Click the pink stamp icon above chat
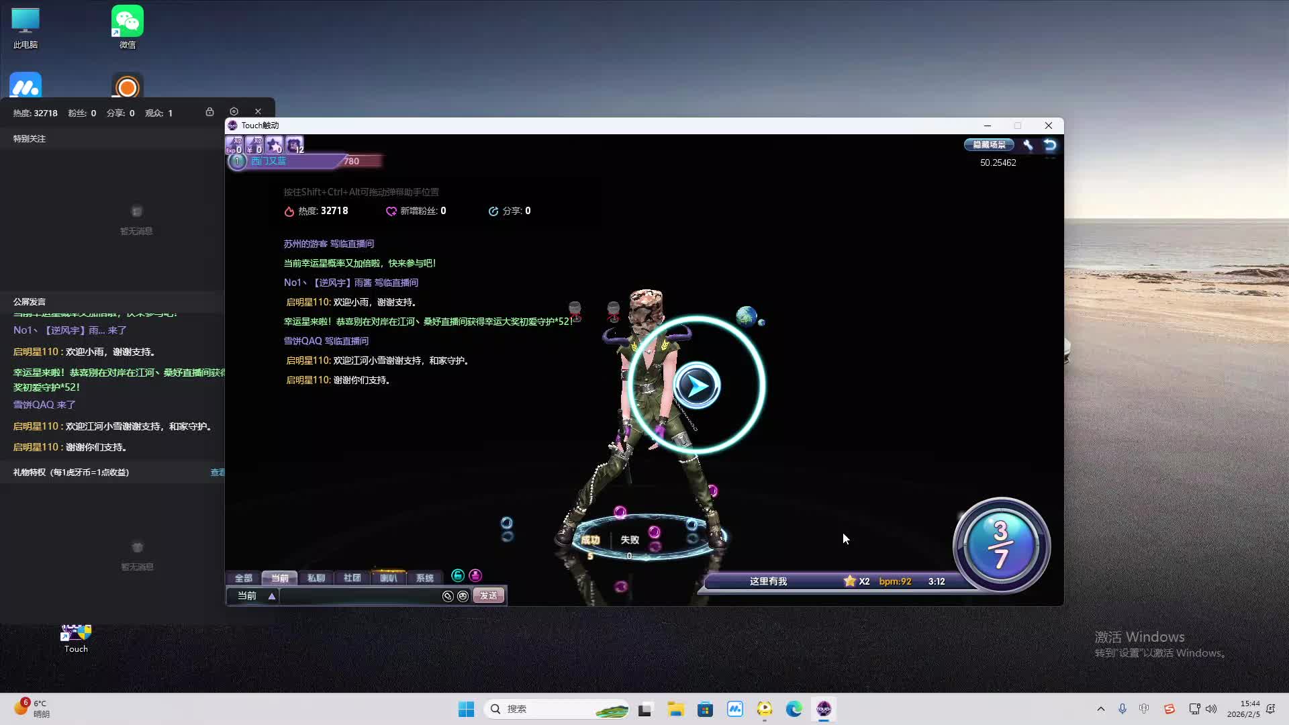The width and height of the screenshot is (1289, 725). click(475, 575)
